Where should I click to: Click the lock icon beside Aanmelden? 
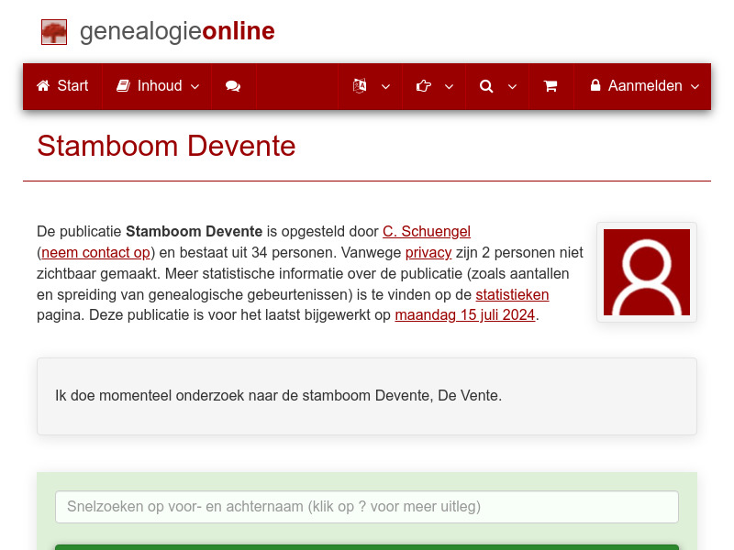click(x=598, y=85)
